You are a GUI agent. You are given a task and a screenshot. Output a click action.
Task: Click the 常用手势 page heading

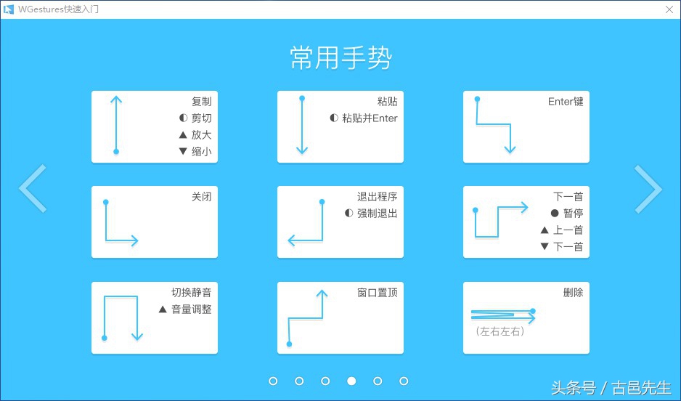(340, 58)
